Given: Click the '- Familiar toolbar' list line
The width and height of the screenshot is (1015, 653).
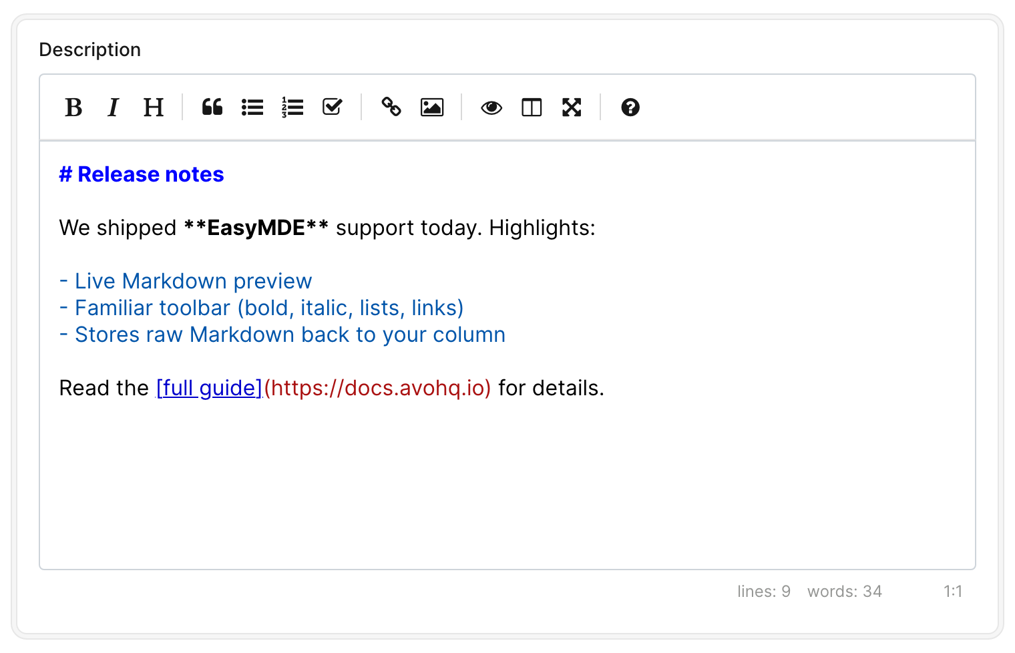Looking at the screenshot, I should (261, 308).
